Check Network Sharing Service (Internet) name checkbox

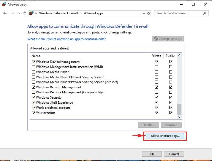click(34, 82)
